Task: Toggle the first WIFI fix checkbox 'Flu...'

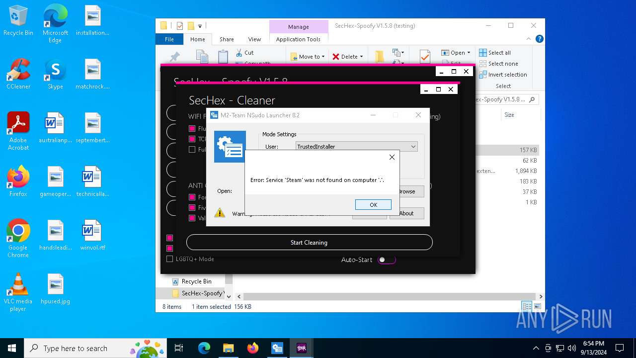Action: click(x=192, y=128)
